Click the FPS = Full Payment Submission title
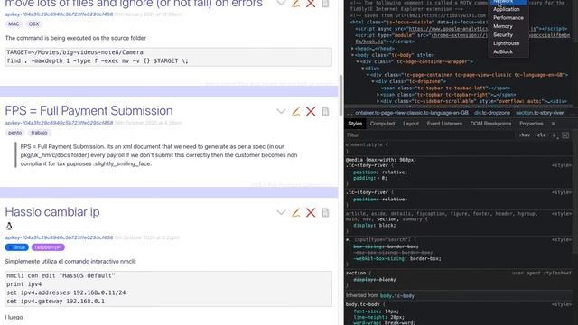The image size is (578, 325). pos(89,110)
